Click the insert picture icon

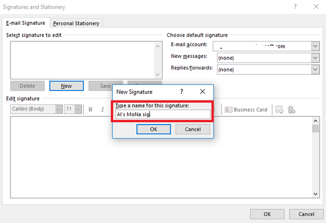coord(280,109)
